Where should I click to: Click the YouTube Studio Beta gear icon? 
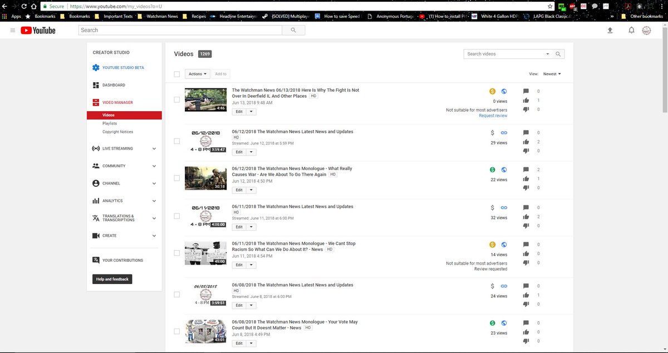[96, 68]
